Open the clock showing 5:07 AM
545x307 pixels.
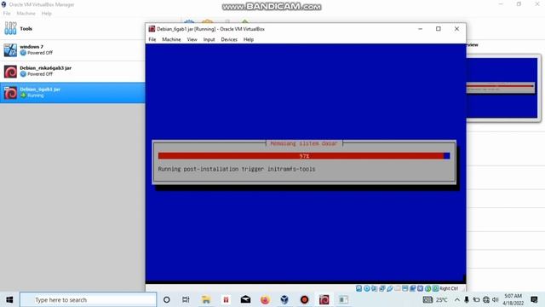513,299
